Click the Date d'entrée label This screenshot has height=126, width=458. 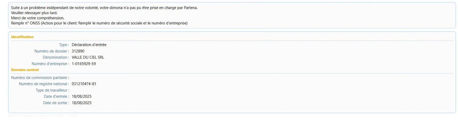(56, 96)
